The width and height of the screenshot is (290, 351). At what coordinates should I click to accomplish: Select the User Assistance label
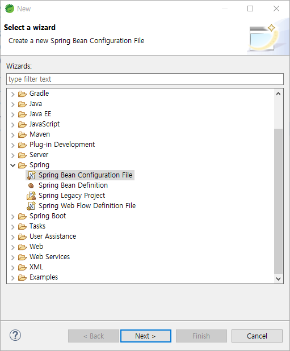tap(53, 236)
